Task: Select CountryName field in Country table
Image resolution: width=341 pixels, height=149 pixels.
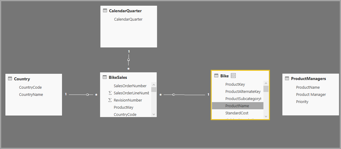Action: pyautogui.click(x=31, y=95)
